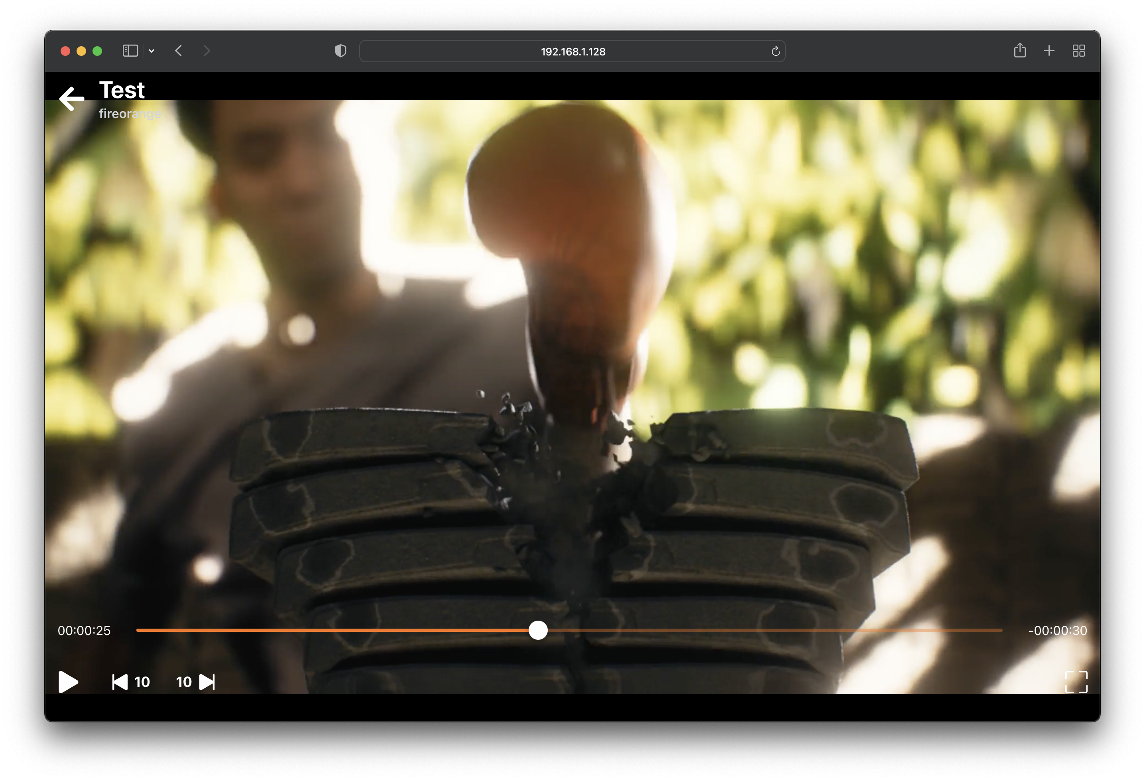Viewport: 1145px width, 781px height.
Task: Open the sidebar dropdown chevron
Action: (x=152, y=51)
